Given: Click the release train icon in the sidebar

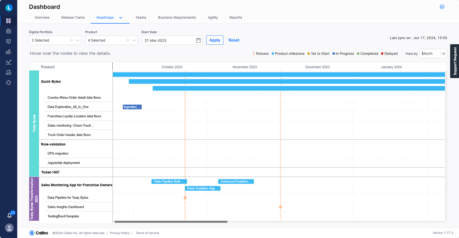Looking at the screenshot, I should [9, 52].
